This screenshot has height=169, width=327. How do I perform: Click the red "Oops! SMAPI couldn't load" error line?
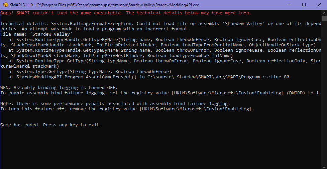click(126, 13)
